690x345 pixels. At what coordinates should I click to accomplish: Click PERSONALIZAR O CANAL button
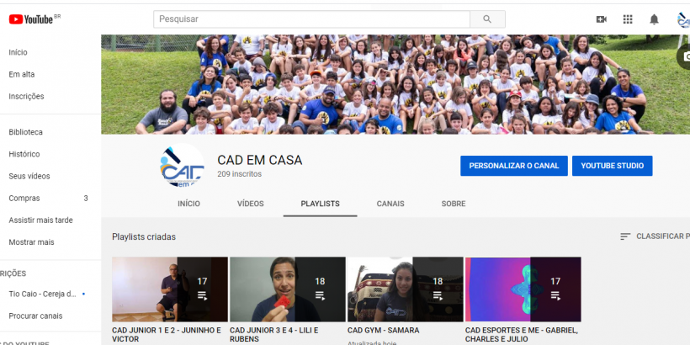(513, 166)
